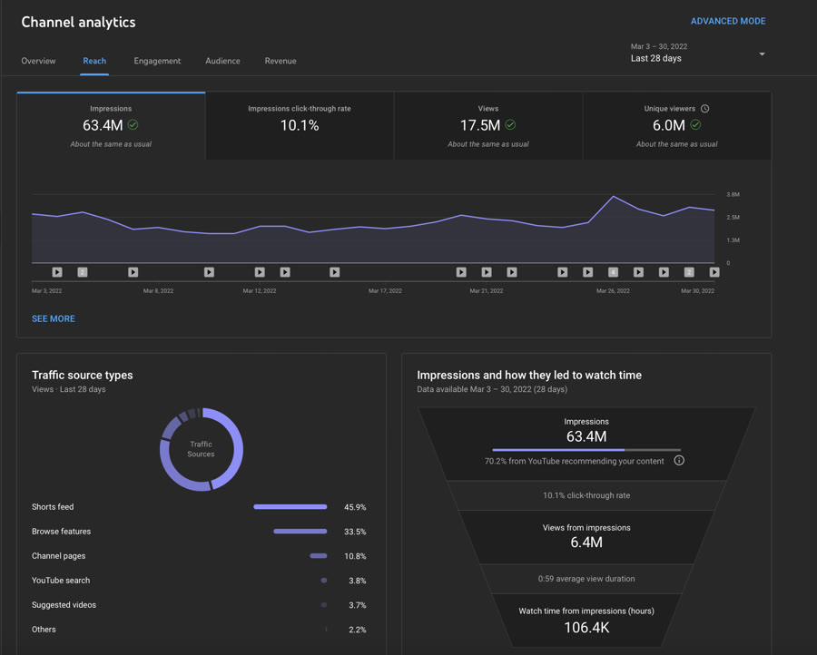Screen dimensions: 817x655
Task: Click the first video marker on the timeline
Action: click(57, 272)
